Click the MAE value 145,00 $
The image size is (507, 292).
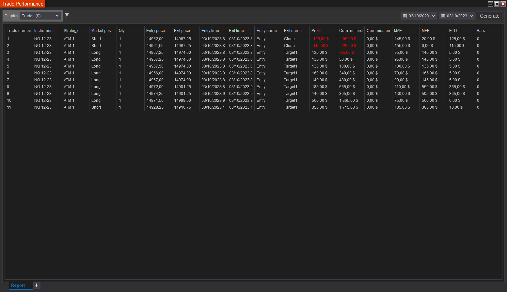pyautogui.click(x=402, y=39)
